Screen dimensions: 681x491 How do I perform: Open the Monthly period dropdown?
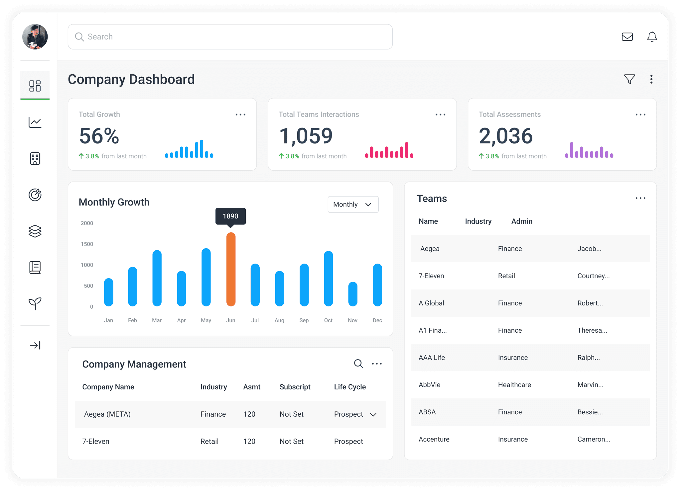click(x=353, y=205)
